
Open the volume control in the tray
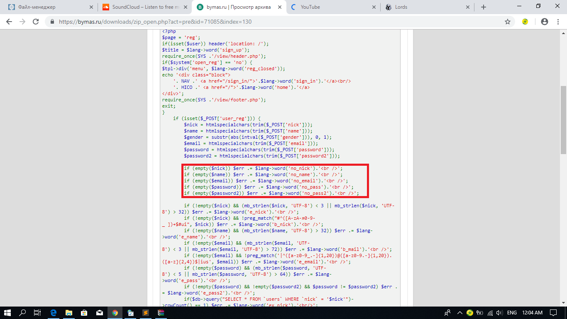point(499,313)
